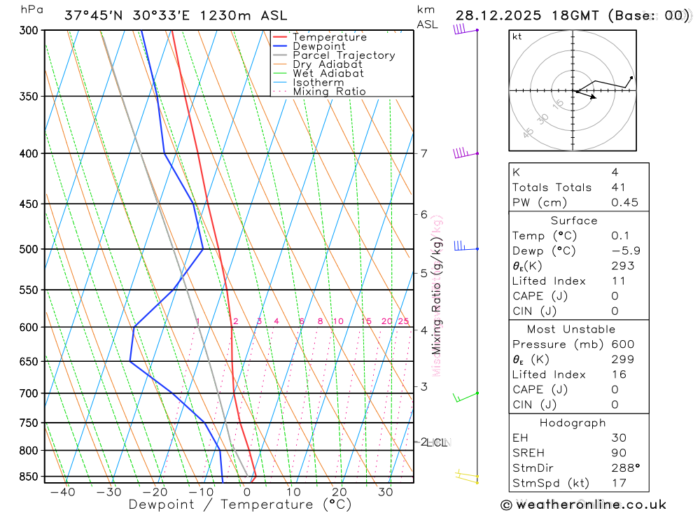
Task: Click the pink mixing ratio label 10
Action: point(338,321)
